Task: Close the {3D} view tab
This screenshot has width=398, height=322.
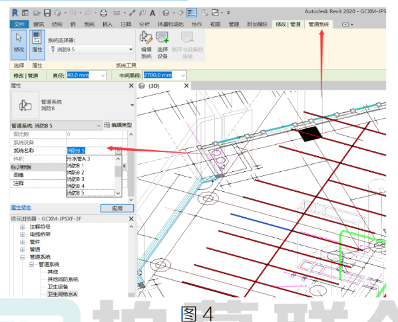Action: tap(186, 86)
